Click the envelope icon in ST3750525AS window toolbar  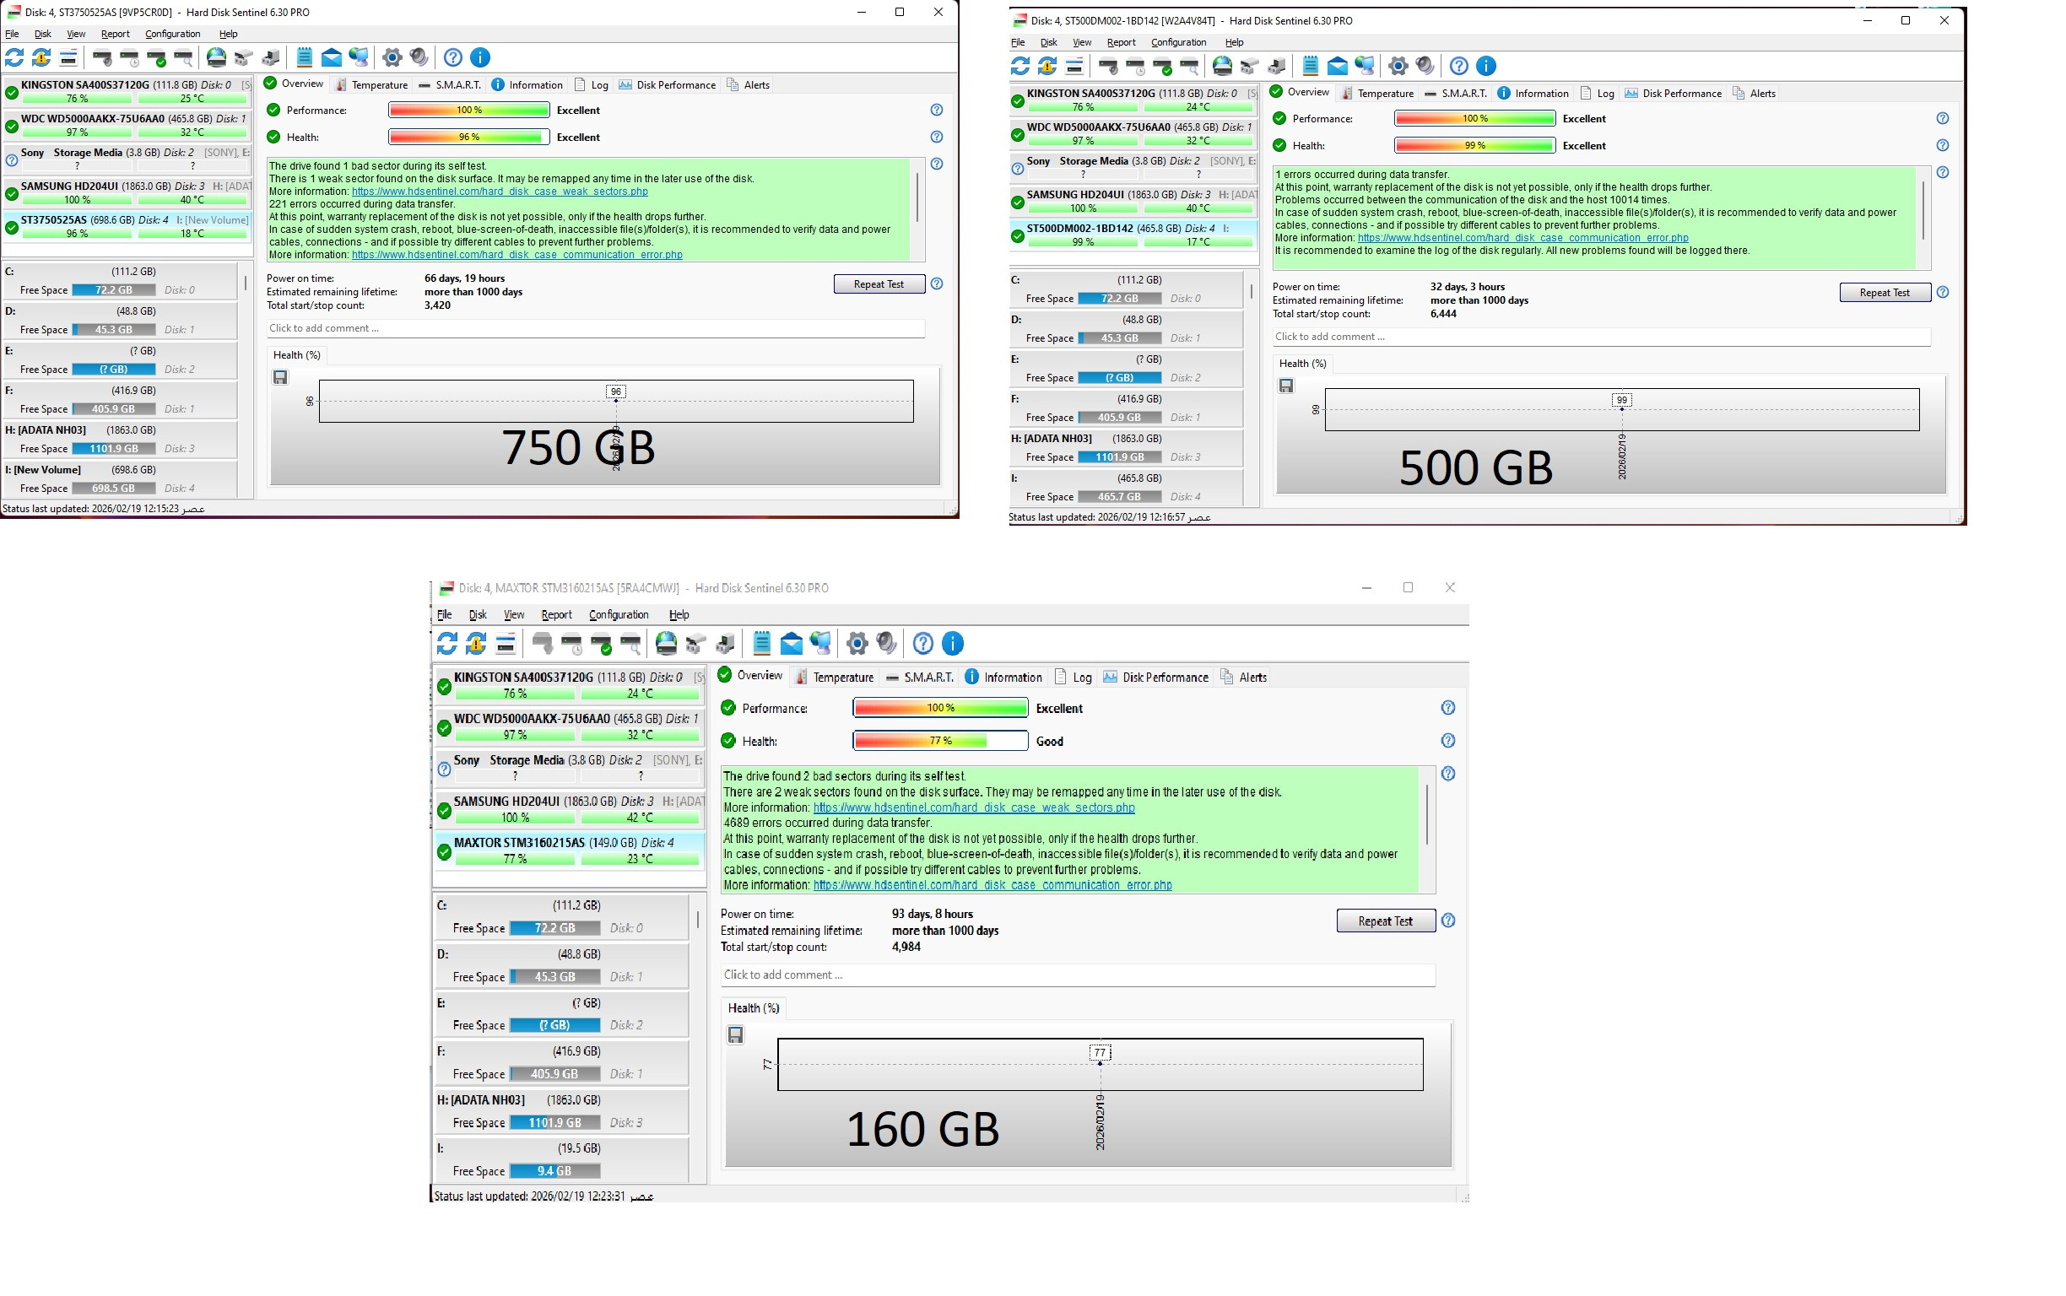click(331, 57)
